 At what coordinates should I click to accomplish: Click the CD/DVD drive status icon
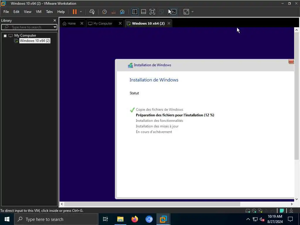pyautogui.click(x=254, y=211)
